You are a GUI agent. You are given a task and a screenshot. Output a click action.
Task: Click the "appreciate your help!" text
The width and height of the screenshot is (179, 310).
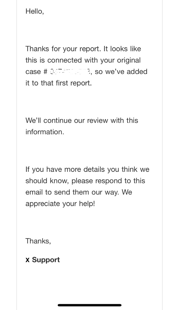(x=60, y=204)
